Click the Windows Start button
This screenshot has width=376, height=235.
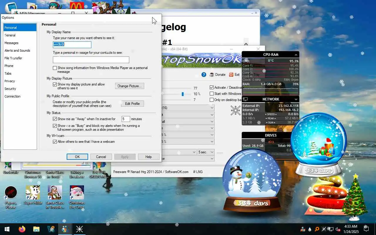tap(7, 229)
